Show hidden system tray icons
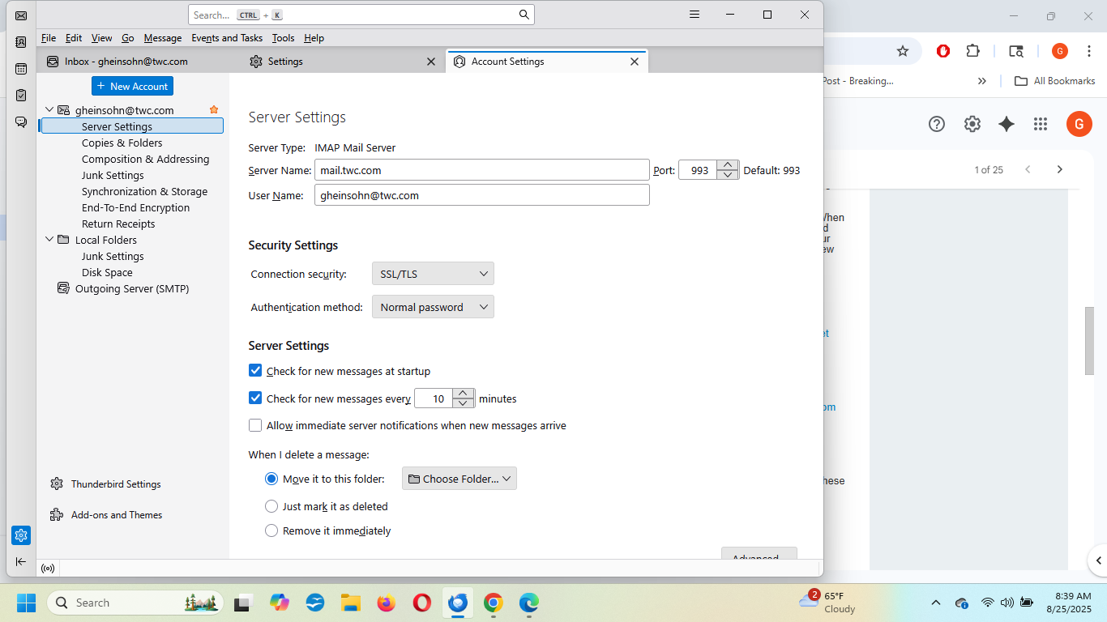The image size is (1107, 622). (x=936, y=603)
